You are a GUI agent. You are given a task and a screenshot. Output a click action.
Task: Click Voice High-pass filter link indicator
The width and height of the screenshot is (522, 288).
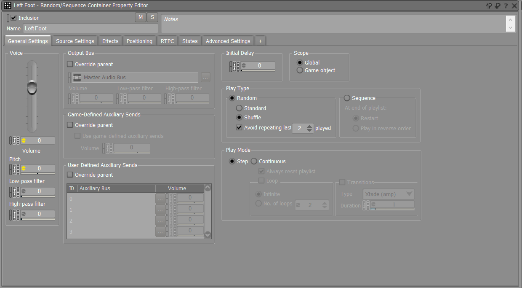pos(11,214)
